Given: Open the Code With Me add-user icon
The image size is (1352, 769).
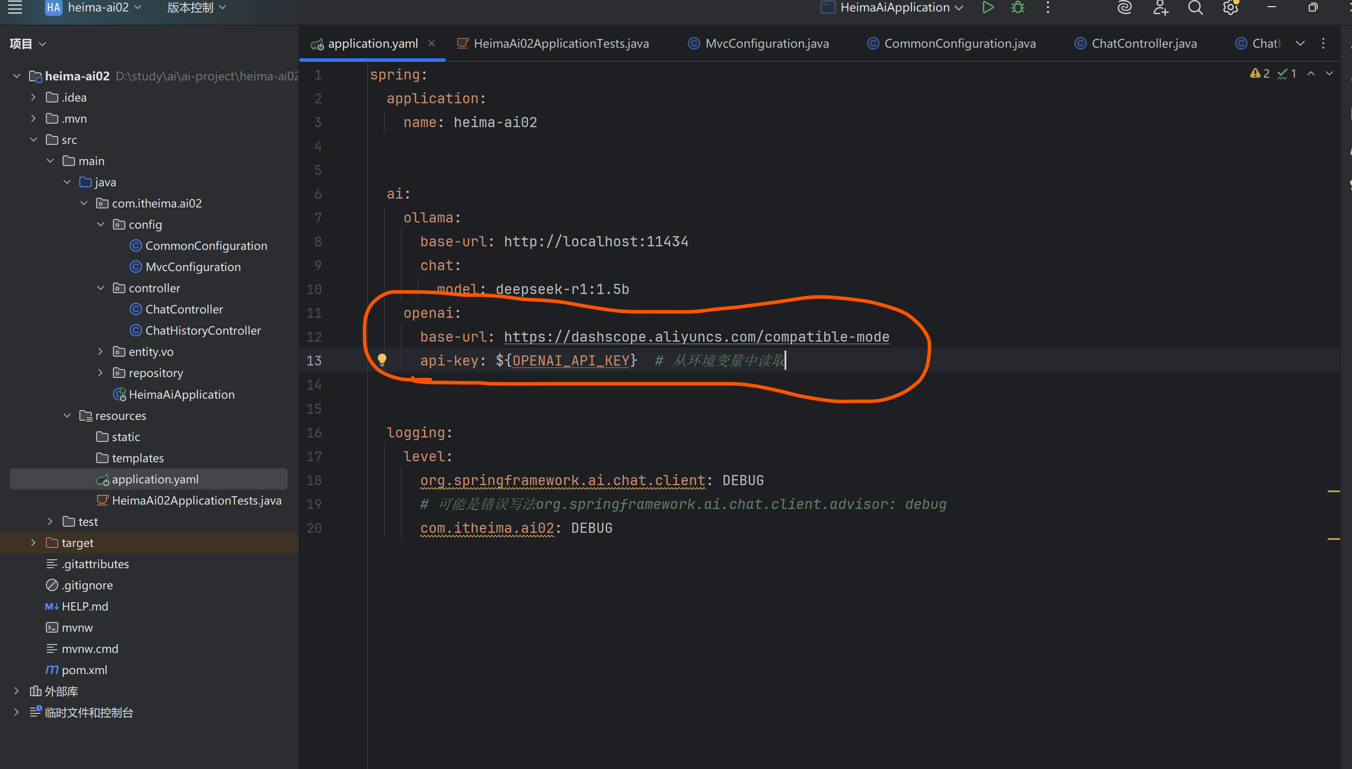Looking at the screenshot, I should [x=1160, y=8].
